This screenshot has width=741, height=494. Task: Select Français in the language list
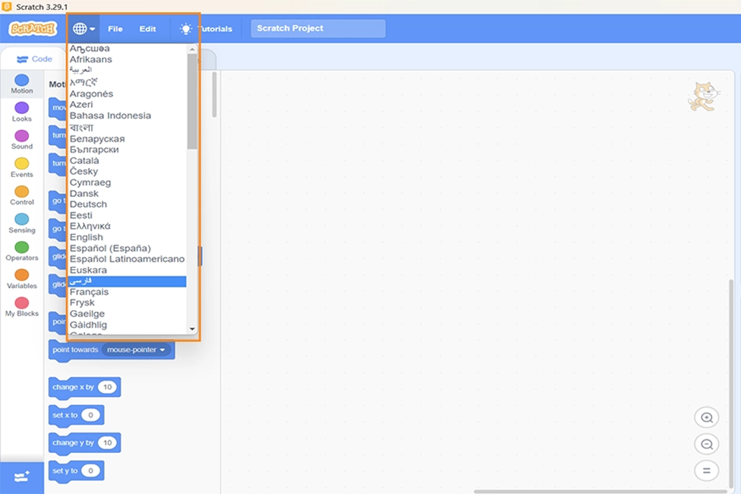click(89, 292)
